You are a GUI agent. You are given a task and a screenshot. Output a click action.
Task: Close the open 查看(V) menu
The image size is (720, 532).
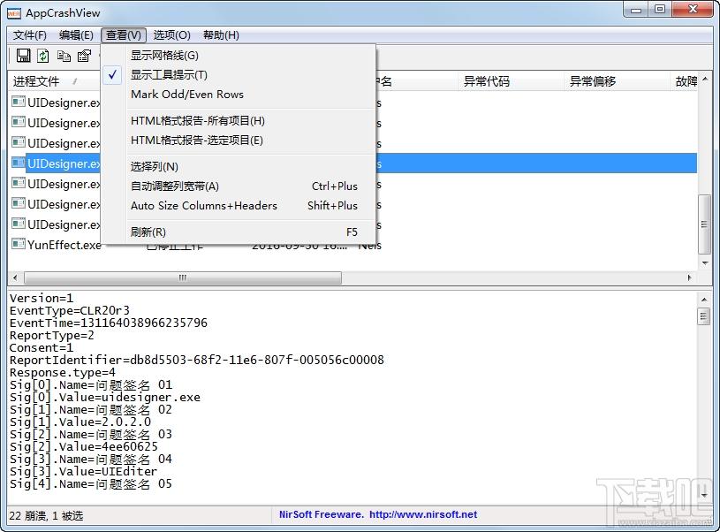(x=124, y=35)
